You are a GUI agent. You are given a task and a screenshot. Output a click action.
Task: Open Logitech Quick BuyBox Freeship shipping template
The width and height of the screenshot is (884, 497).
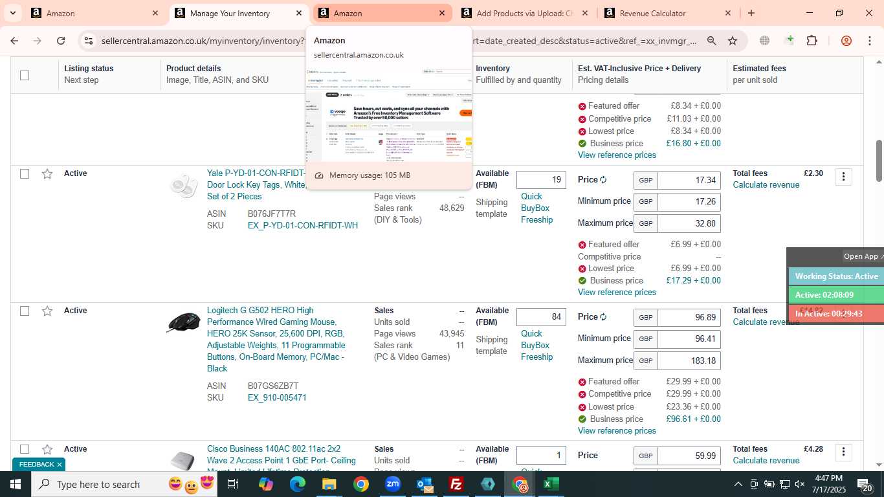point(536,346)
